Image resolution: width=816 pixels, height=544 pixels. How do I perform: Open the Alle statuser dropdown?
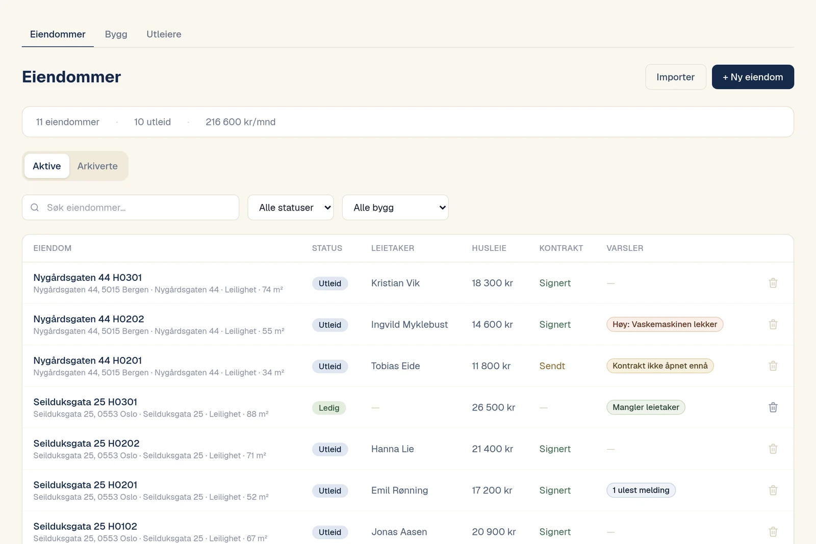291,208
